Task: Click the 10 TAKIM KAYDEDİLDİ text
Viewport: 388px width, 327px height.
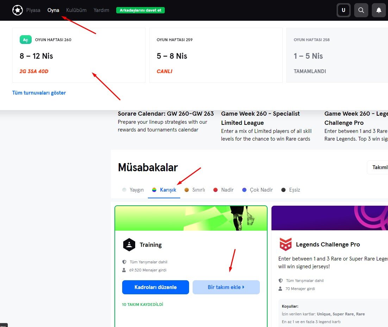Action: click(143, 304)
